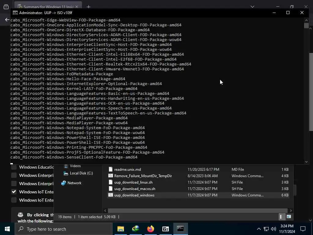
Task: Open the notification center icon
Action: (303, 229)
